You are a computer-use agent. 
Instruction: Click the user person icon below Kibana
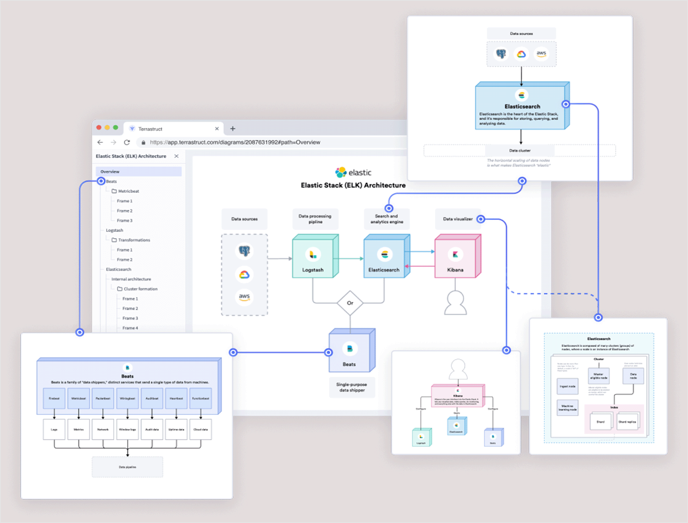[455, 303]
